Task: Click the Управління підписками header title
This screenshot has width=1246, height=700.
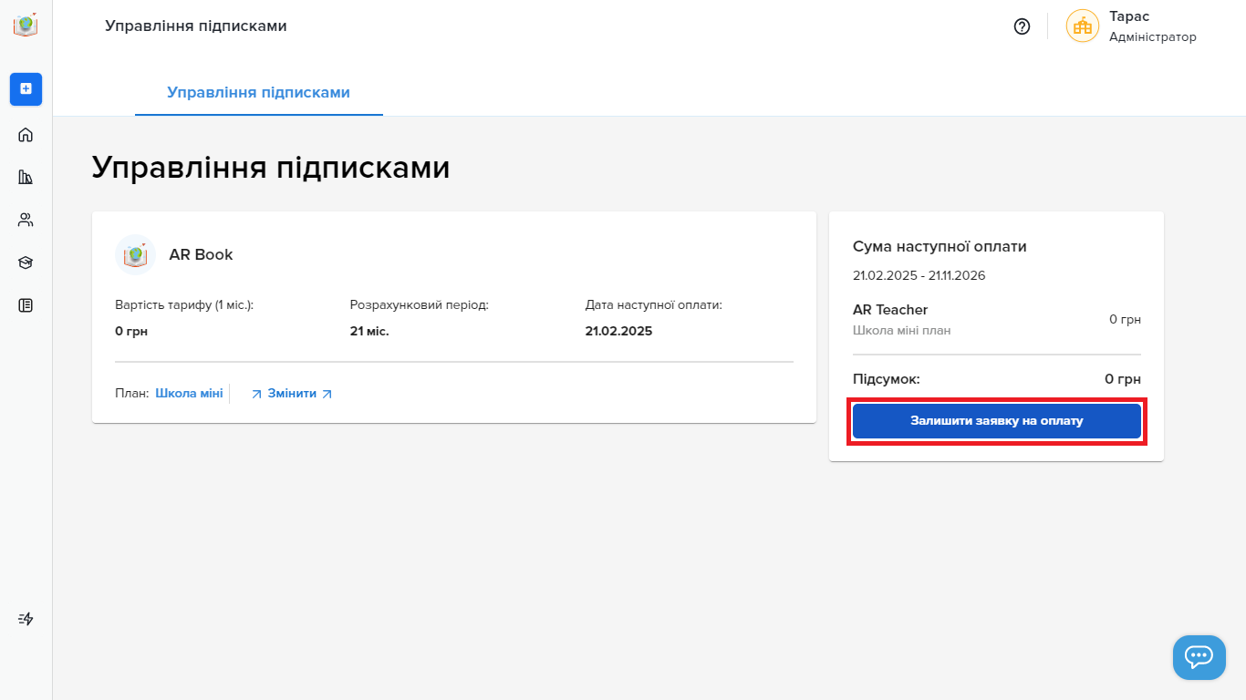Action: (x=196, y=26)
